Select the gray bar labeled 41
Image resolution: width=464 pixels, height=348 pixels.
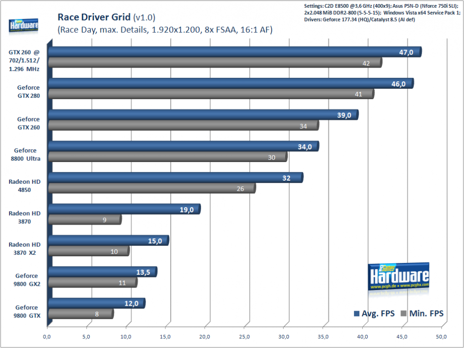pyautogui.click(x=211, y=94)
